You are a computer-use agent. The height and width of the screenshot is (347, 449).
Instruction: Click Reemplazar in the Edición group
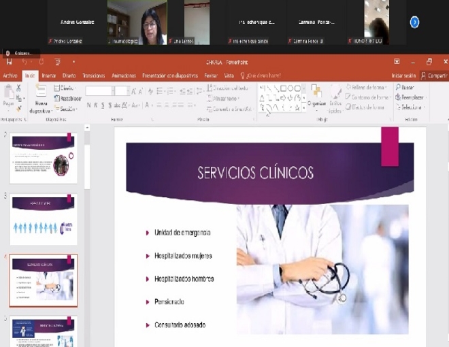(x=410, y=97)
